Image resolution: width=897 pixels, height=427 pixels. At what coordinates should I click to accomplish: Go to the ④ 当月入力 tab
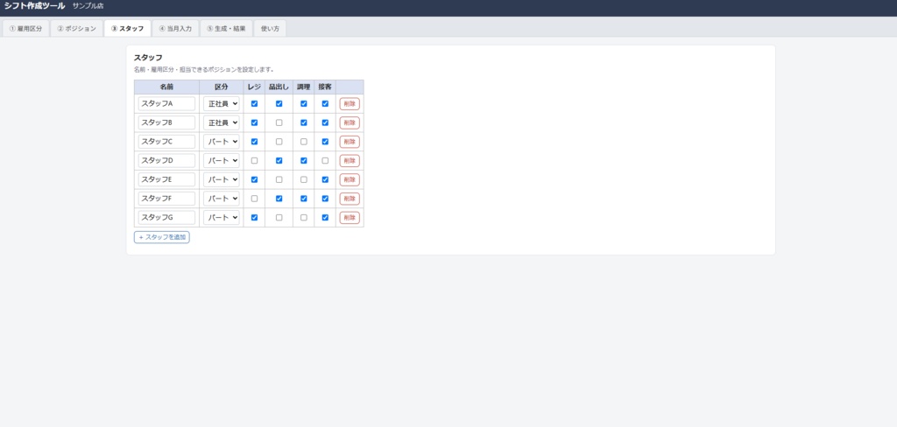coord(175,29)
